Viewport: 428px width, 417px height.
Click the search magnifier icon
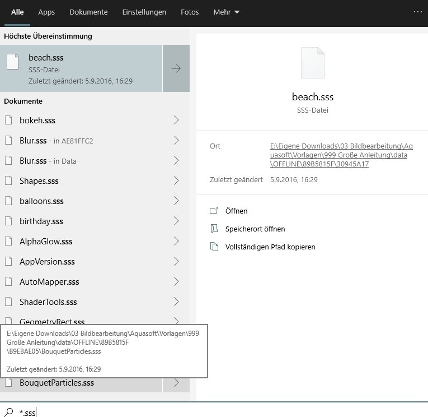(x=9, y=412)
